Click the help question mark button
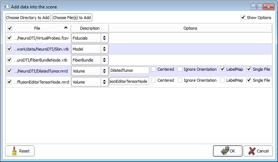 (256, 7)
